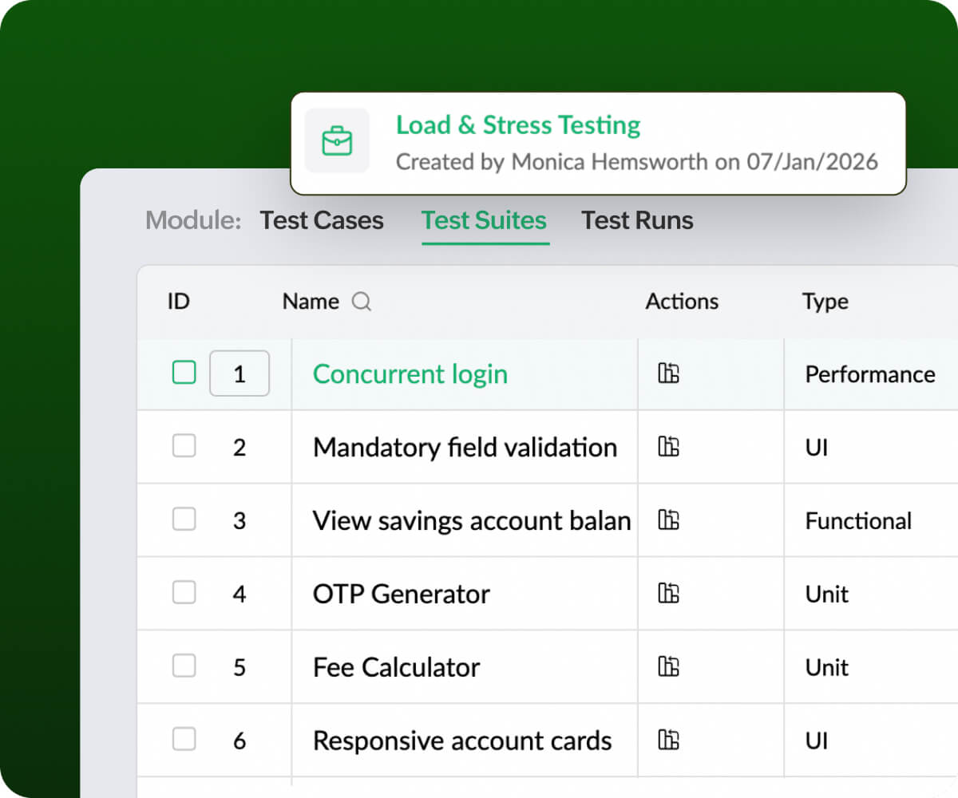This screenshot has width=958, height=798.
Task: Check the Mandatory field validation row
Action: coord(184,447)
